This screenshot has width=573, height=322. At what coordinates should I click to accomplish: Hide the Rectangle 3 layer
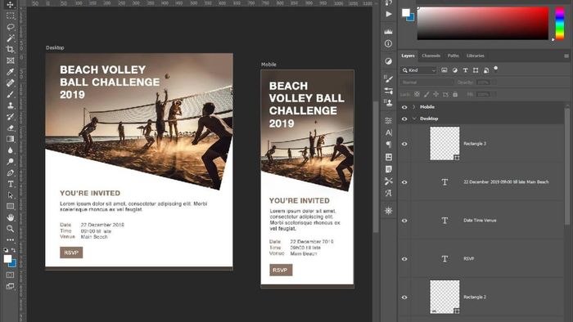pos(404,144)
